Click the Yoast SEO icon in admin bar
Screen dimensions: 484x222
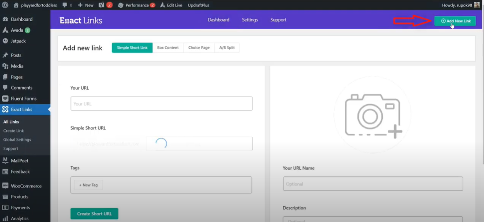tap(101, 5)
